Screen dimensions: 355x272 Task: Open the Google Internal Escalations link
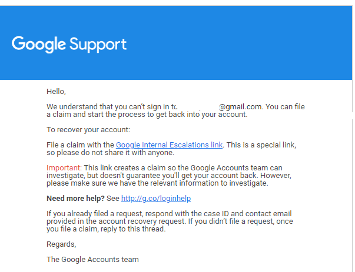point(169,145)
